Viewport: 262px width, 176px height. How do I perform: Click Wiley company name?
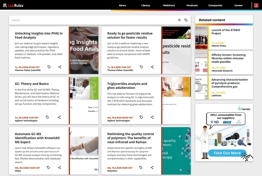pyautogui.click(x=18, y=171)
